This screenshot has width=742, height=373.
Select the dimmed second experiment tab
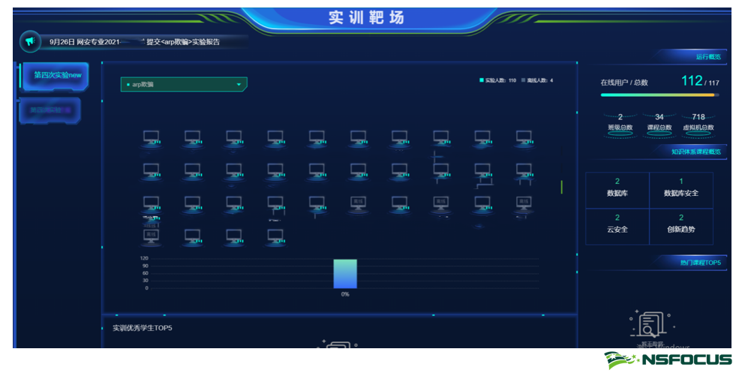50,110
